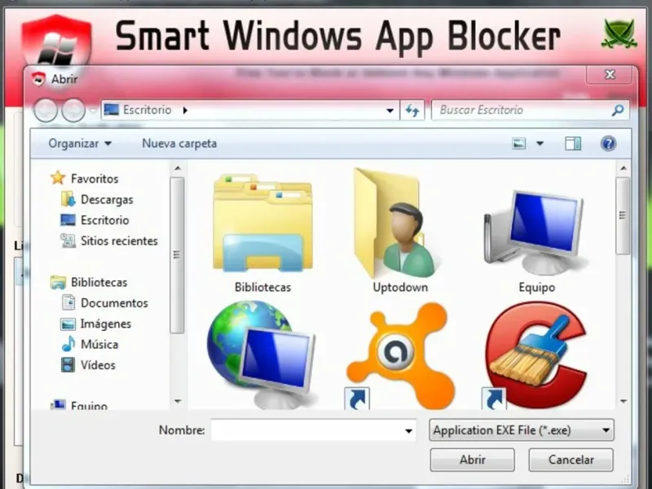
Task: Open the Nombre field dropdown arrow
Action: [409, 431]
